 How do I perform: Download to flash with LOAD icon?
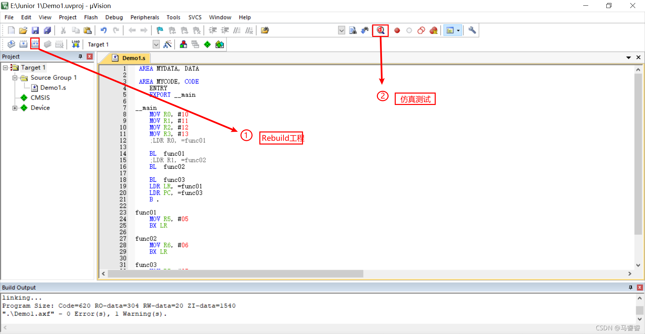pyautogui.click(x=76, y=44)
